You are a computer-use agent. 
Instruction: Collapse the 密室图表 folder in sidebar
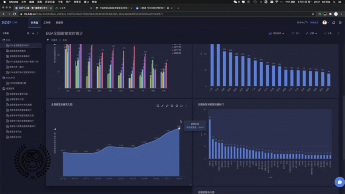4,88
